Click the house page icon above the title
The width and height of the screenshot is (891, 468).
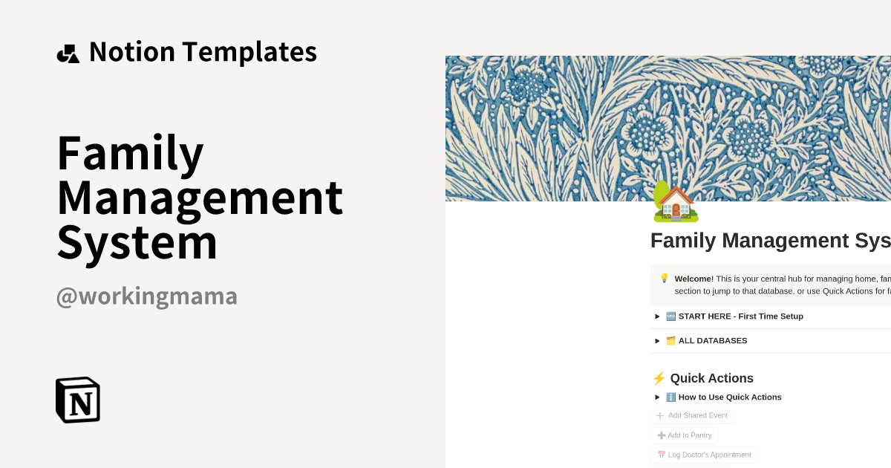(x=674, y=201)
